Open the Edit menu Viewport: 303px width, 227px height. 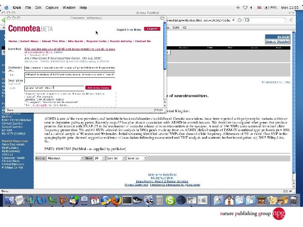[x=38, y=8]
